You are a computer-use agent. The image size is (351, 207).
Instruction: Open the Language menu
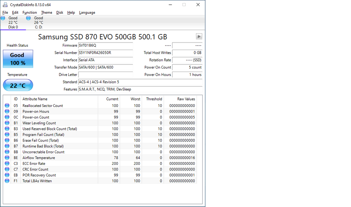[87, 13]
